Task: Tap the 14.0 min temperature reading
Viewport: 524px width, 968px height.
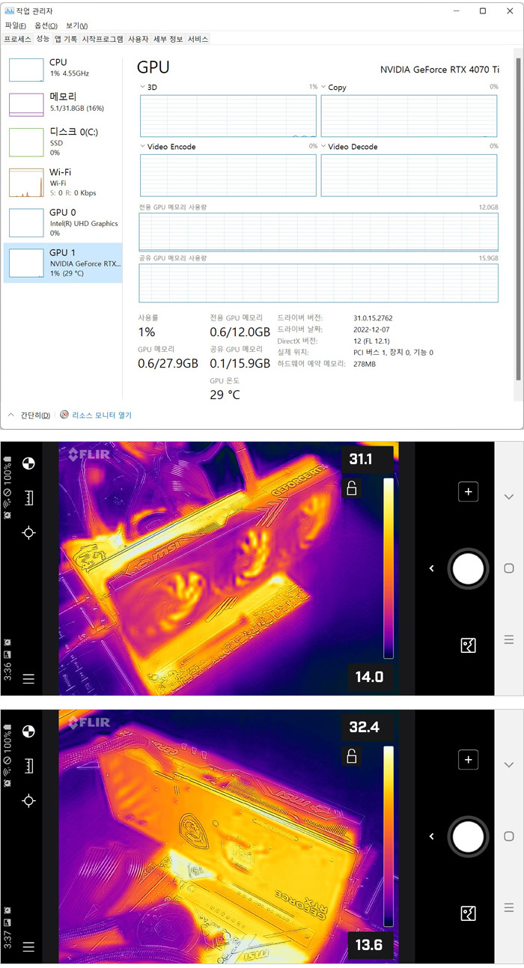Action: coord(370,678)
